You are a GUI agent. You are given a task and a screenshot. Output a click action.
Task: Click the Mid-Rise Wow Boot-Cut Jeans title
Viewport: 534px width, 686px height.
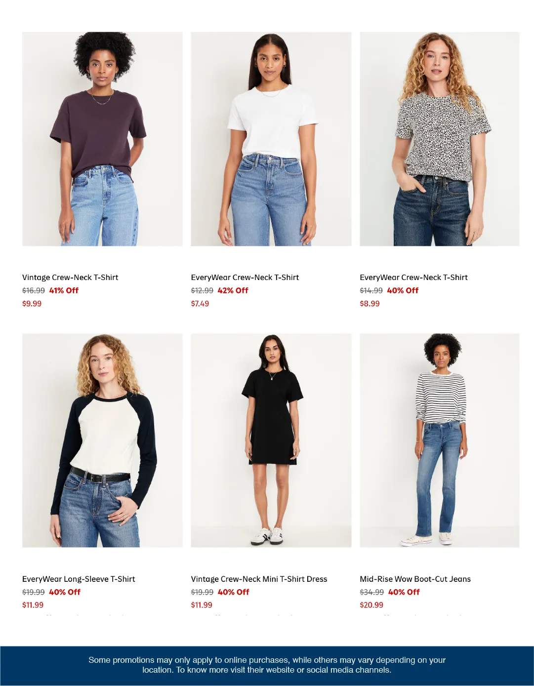pyautogui.click(x=415, y=579)
